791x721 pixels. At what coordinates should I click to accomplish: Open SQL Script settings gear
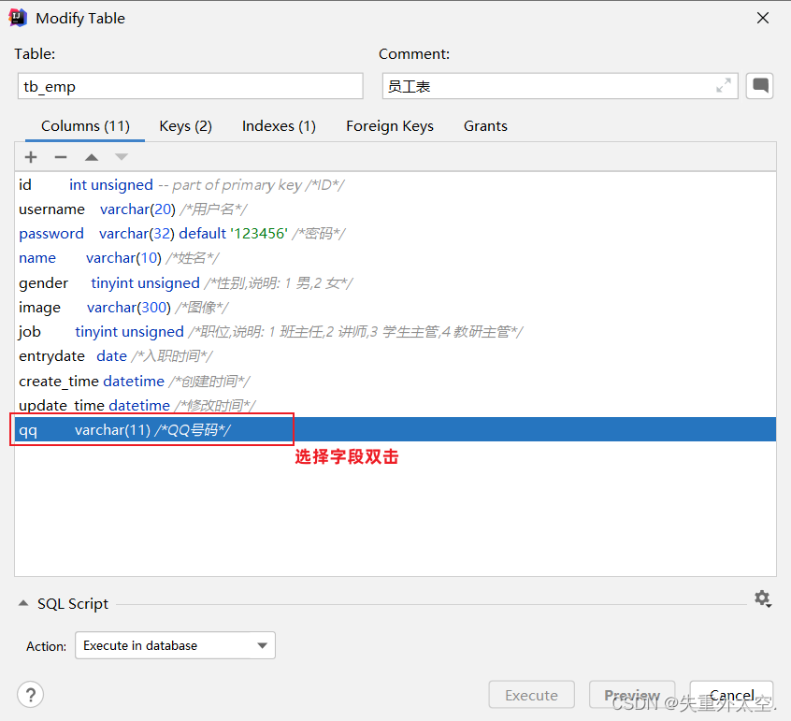pyautogui.click(x=762, y=598)
